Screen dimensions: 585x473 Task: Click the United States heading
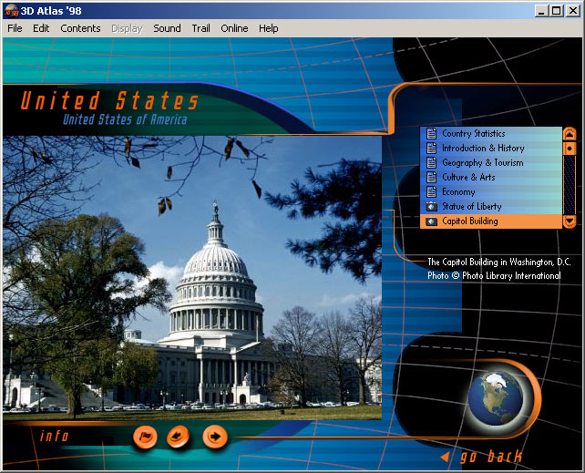click(109, 101)
